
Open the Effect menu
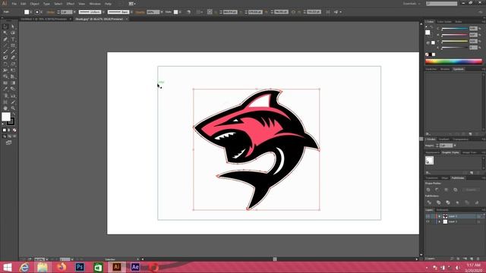pos(71,4)
